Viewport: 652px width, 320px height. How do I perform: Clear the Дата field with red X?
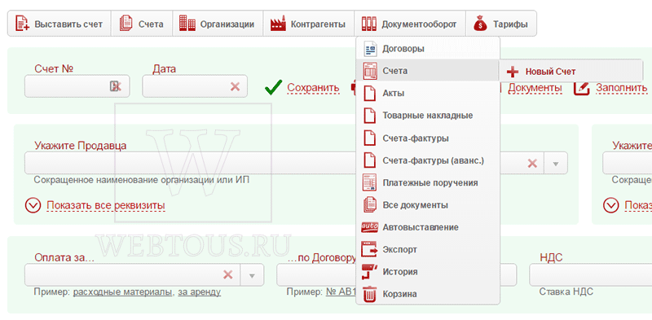pos(235,86)
